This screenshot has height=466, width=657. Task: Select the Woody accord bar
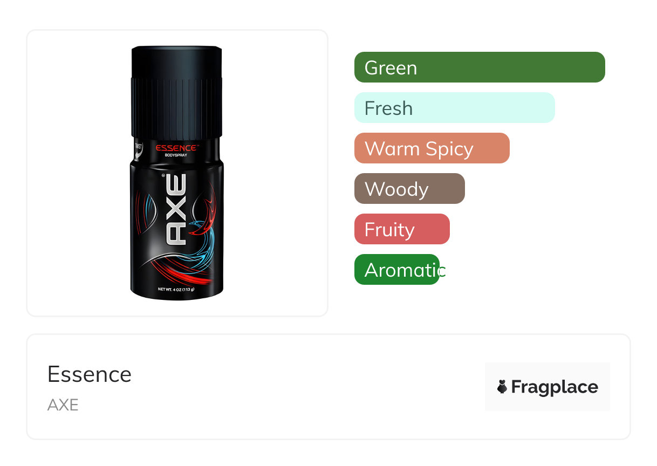tap(409, 189)
